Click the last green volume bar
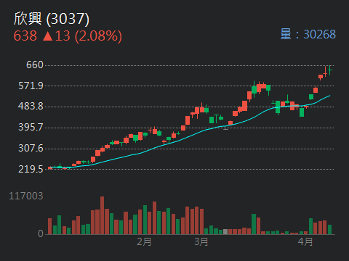This screenshot has height=261, width=349. pyautogui.click(x=329, y=230)
